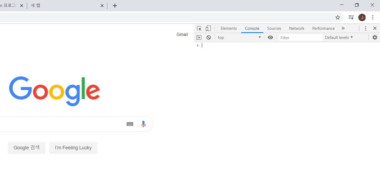Switch to the Elements tab

229,28
